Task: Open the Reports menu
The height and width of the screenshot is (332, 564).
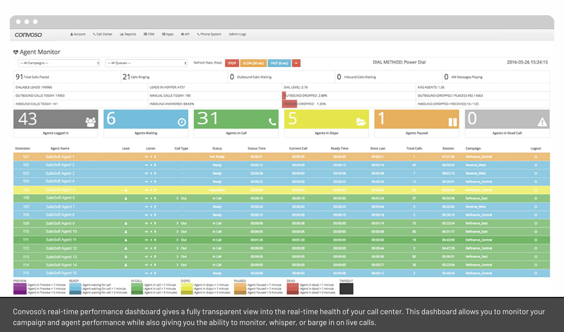Action: (x=128, y=34)
